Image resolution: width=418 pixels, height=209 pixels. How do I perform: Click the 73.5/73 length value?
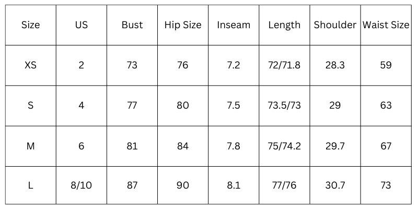tap(284, 106)
